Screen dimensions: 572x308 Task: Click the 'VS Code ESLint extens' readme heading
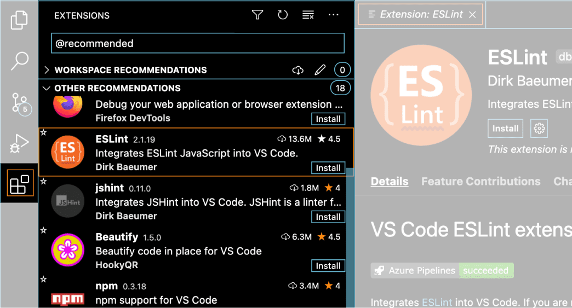[471, 230]
